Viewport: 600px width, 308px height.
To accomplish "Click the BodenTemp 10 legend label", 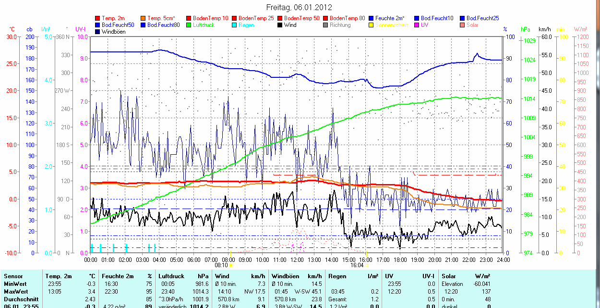I will pos(210,18).
